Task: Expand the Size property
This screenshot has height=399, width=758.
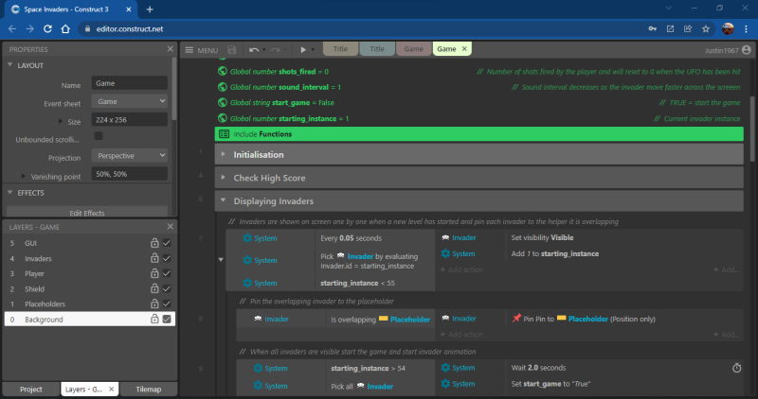Action: click(x=61, y=121)
